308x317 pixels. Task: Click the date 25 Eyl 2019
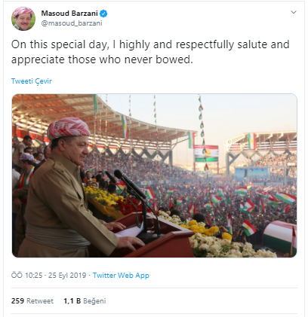pos(67,276)
